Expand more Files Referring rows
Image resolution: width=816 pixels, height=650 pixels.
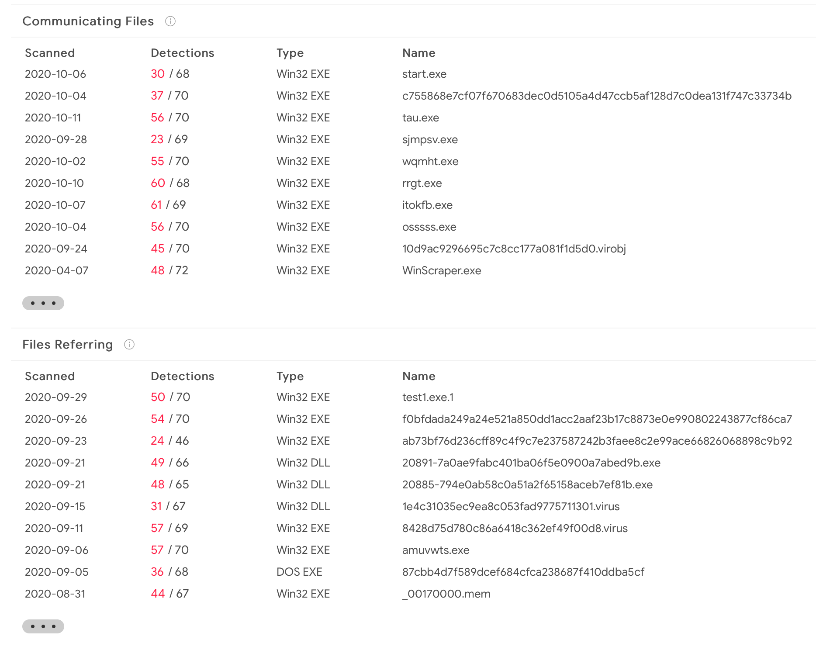[43, 626]
